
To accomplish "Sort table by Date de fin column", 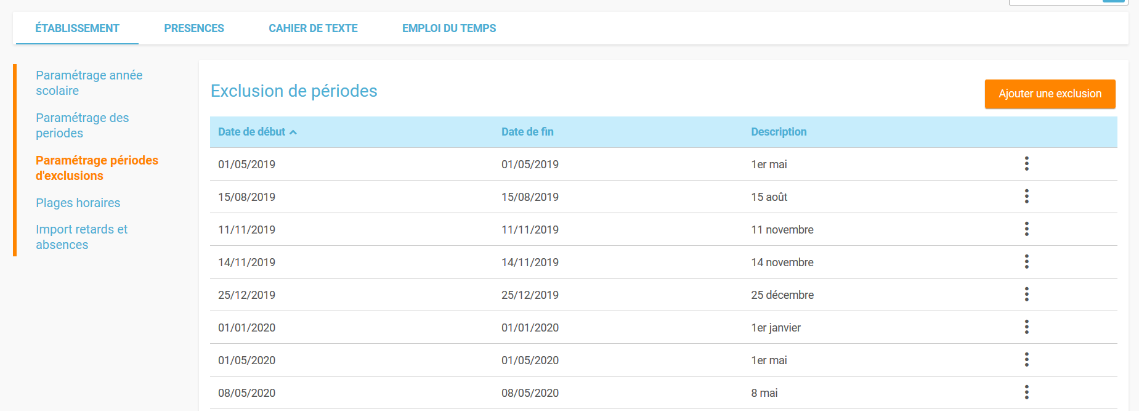I will click(x=527, y=132).
